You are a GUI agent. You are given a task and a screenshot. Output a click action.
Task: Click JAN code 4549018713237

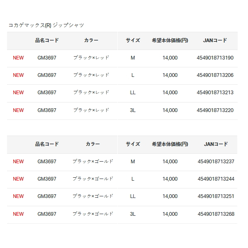216,162
